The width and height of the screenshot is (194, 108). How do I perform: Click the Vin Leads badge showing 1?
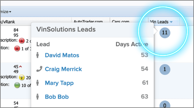point(165,69)
